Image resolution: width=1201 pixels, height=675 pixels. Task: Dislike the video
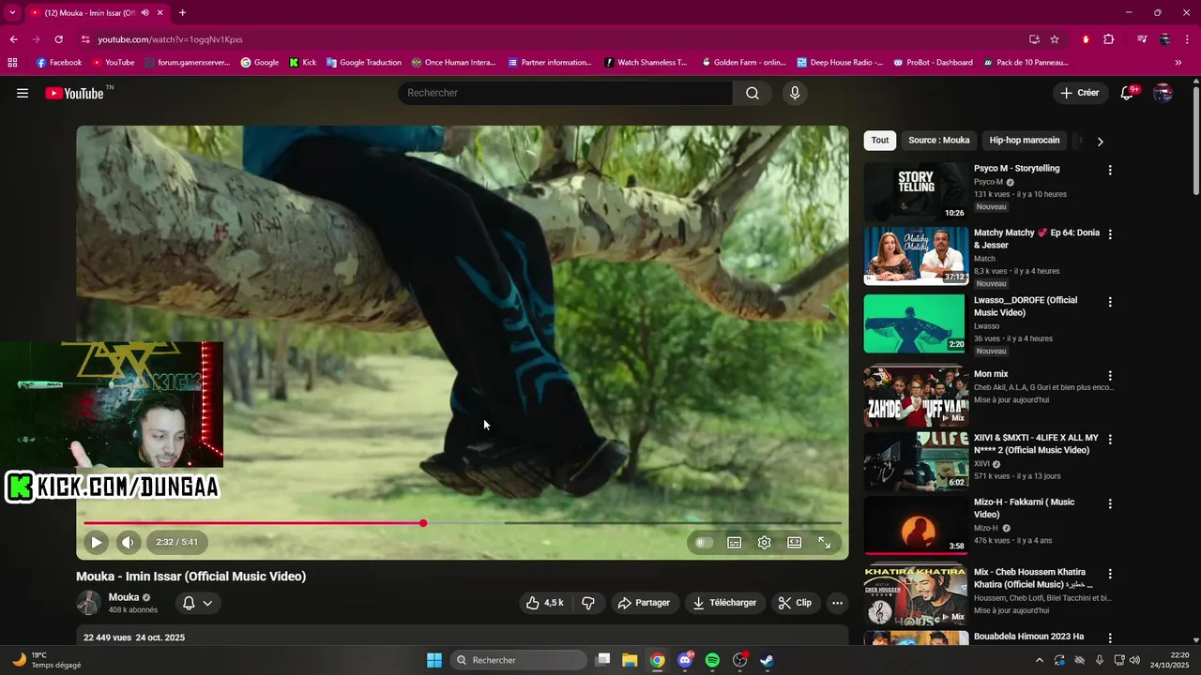(x=588, y=603)
